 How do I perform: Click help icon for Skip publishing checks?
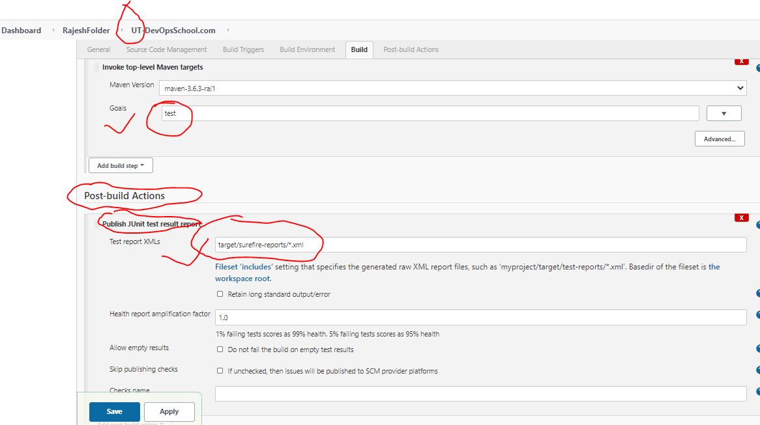coord(758,370)
